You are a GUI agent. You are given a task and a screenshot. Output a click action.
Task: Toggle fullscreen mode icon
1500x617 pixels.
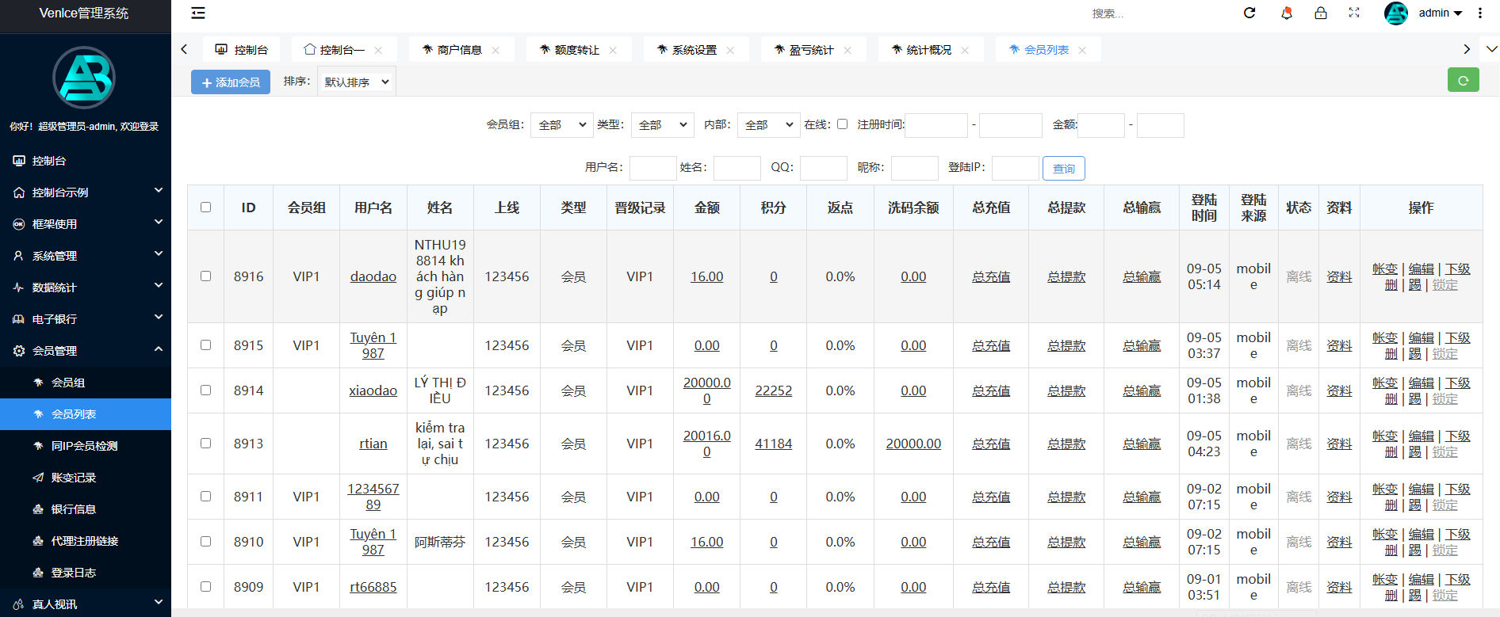[1354, 13]
